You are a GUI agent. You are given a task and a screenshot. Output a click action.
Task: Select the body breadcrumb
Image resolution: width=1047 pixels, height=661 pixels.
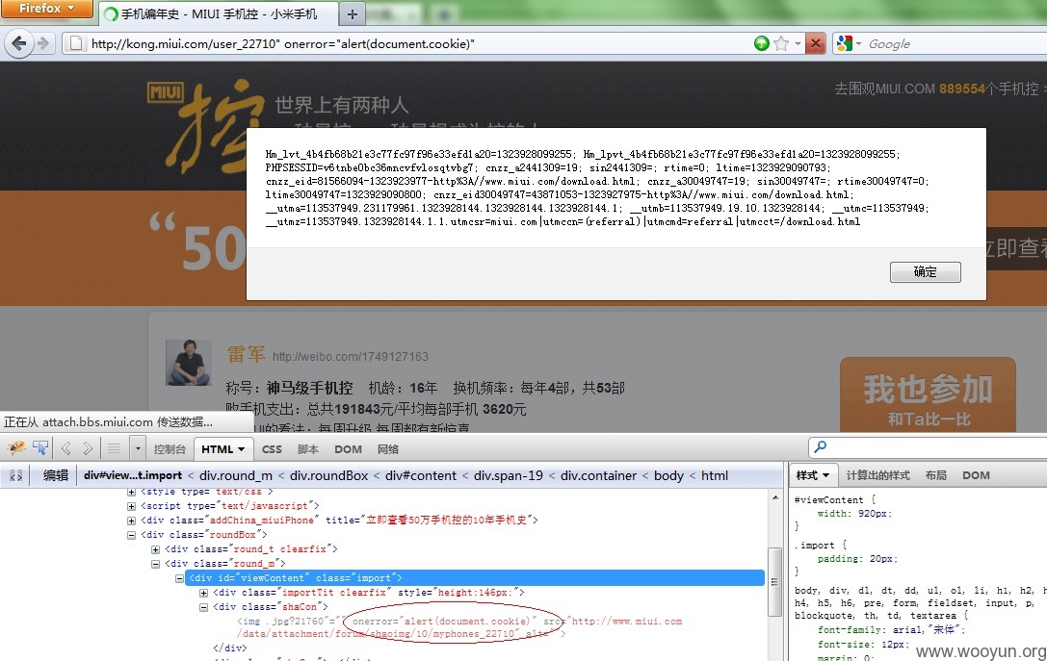668,475
